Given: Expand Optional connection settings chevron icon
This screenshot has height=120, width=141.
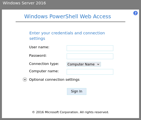Looking at the screenshot, I should tap(25, 80).
